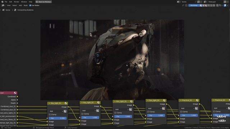Viewport: 230px width, 129px height.
Task: Open the node editor Select menu
Action: click(15, 5)
